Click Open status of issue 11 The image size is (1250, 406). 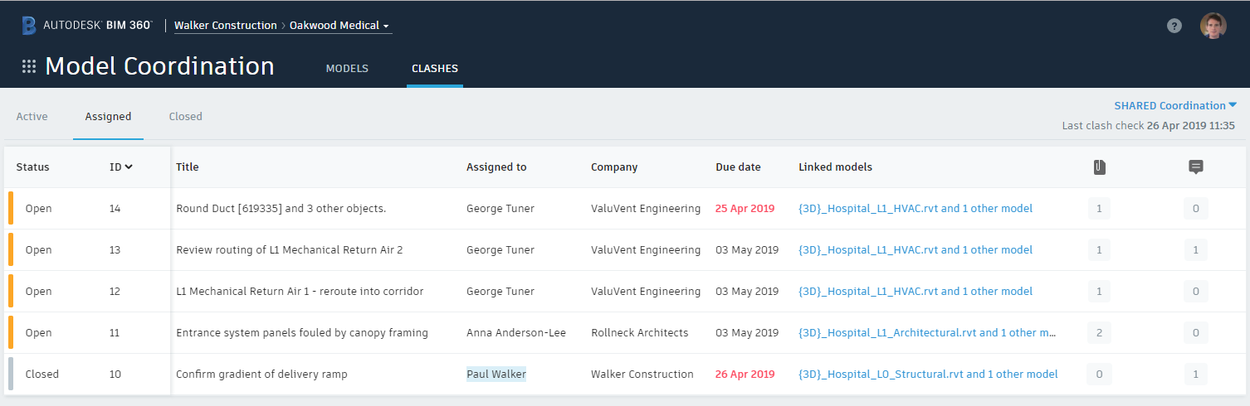pyautogui.click(x=38, y=333)
